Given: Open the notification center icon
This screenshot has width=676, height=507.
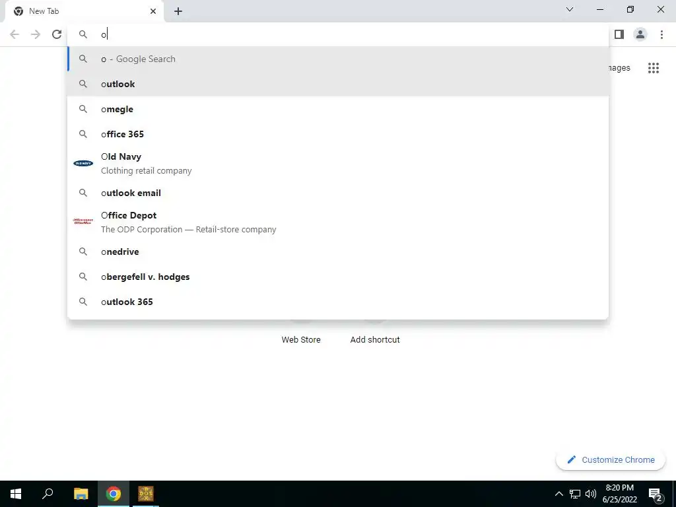Looking at the screenshot, I should [x=655, y=494].
